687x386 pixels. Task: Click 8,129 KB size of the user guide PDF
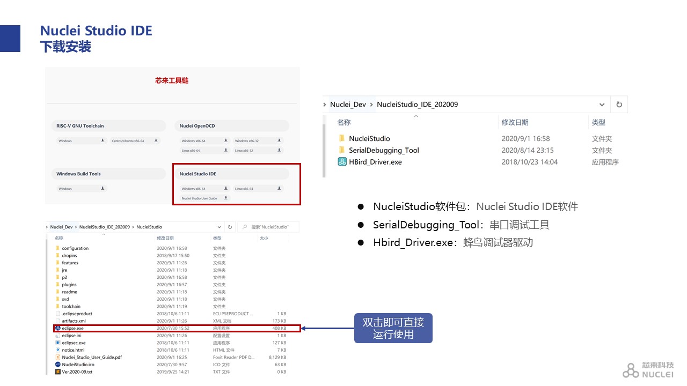pyautogui.click(x=277, y=357)
